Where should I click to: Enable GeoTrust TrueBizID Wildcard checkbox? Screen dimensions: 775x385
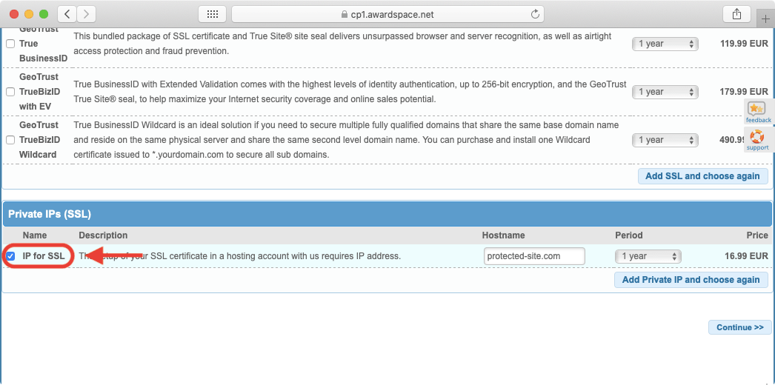coord(10,140)
